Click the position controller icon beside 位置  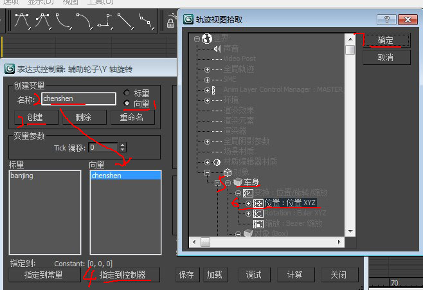point(258,203)
